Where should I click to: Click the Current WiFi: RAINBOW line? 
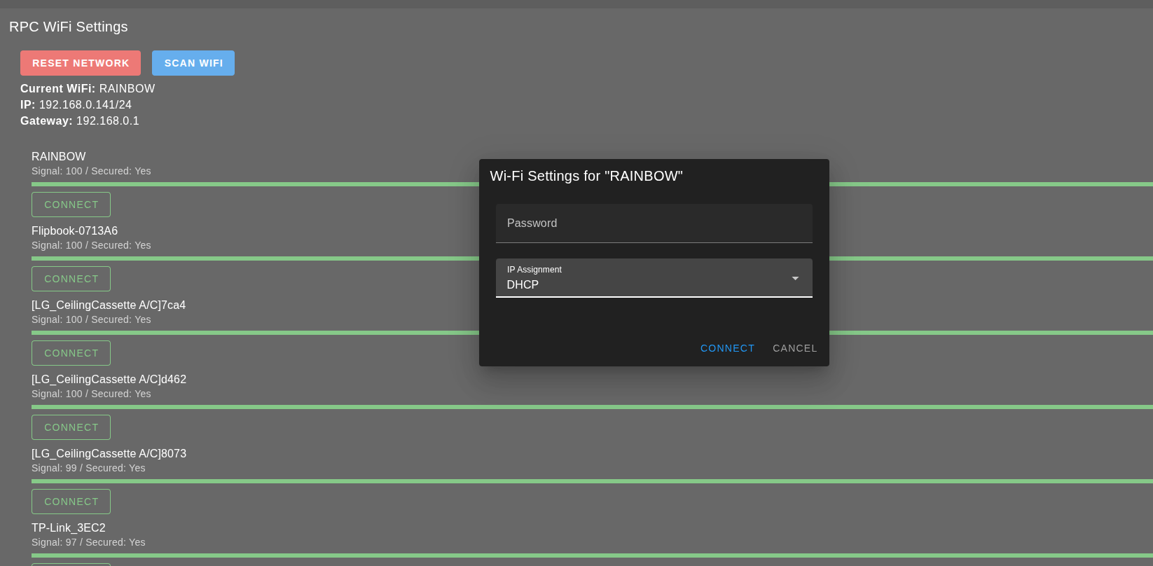(x=88, y=88)
